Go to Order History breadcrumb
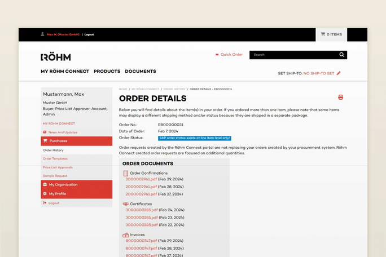This screenshot has height=257, width=386. 174,89
